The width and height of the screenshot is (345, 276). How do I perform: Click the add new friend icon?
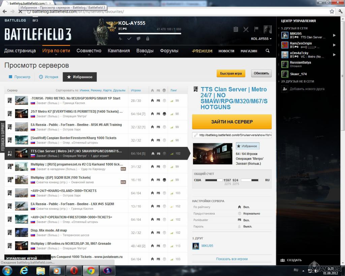[x=285, y=89]
